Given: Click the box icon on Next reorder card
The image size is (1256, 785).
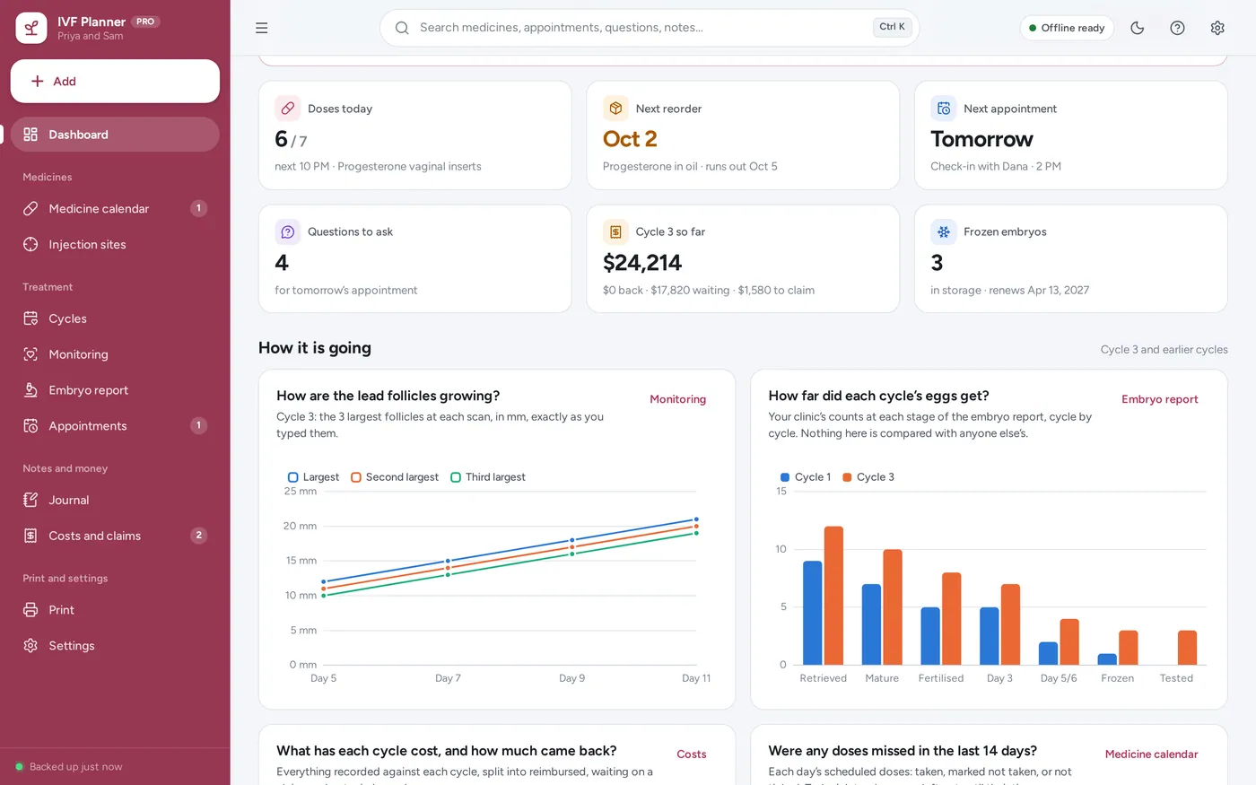Looking at the screenshot, I should [x=615, y=109].
